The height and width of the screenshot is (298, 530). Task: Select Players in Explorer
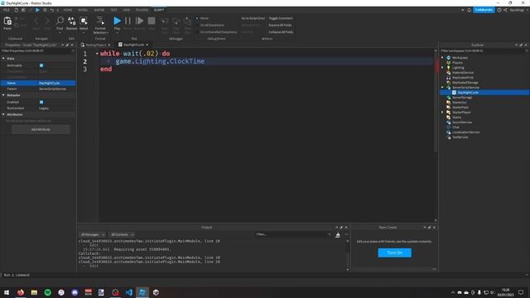point(457,63)
